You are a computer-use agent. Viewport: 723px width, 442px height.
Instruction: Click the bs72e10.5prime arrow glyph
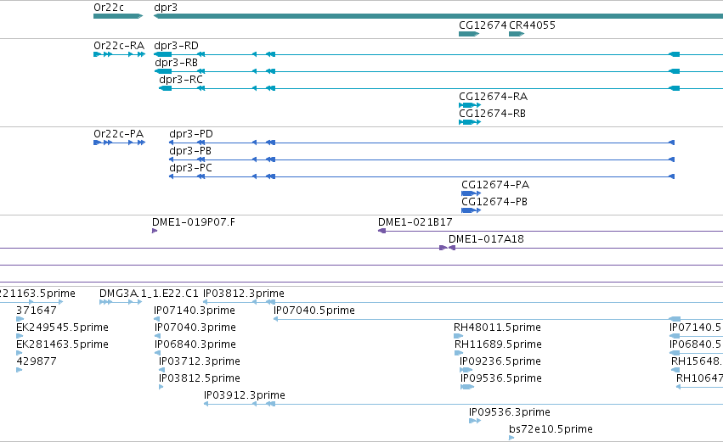511,438
